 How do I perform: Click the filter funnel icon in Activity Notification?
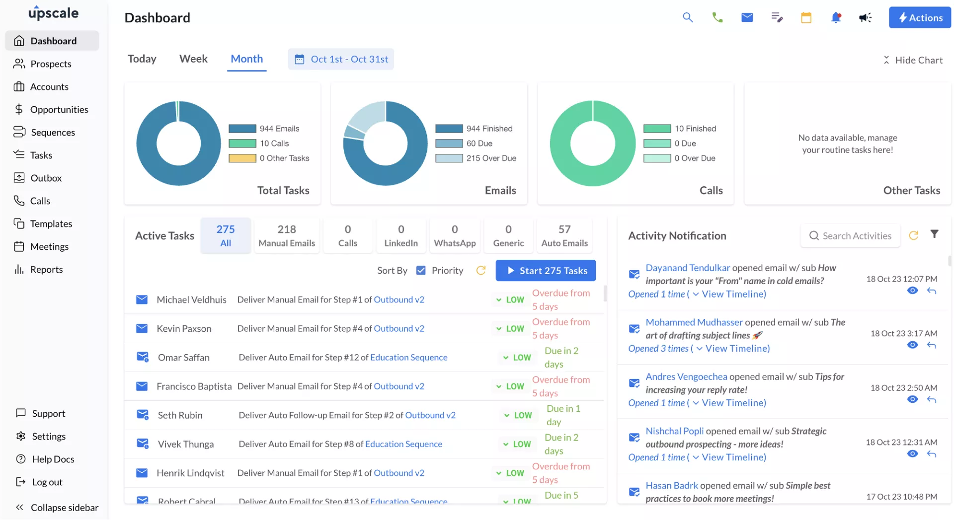tap(934, 234)
